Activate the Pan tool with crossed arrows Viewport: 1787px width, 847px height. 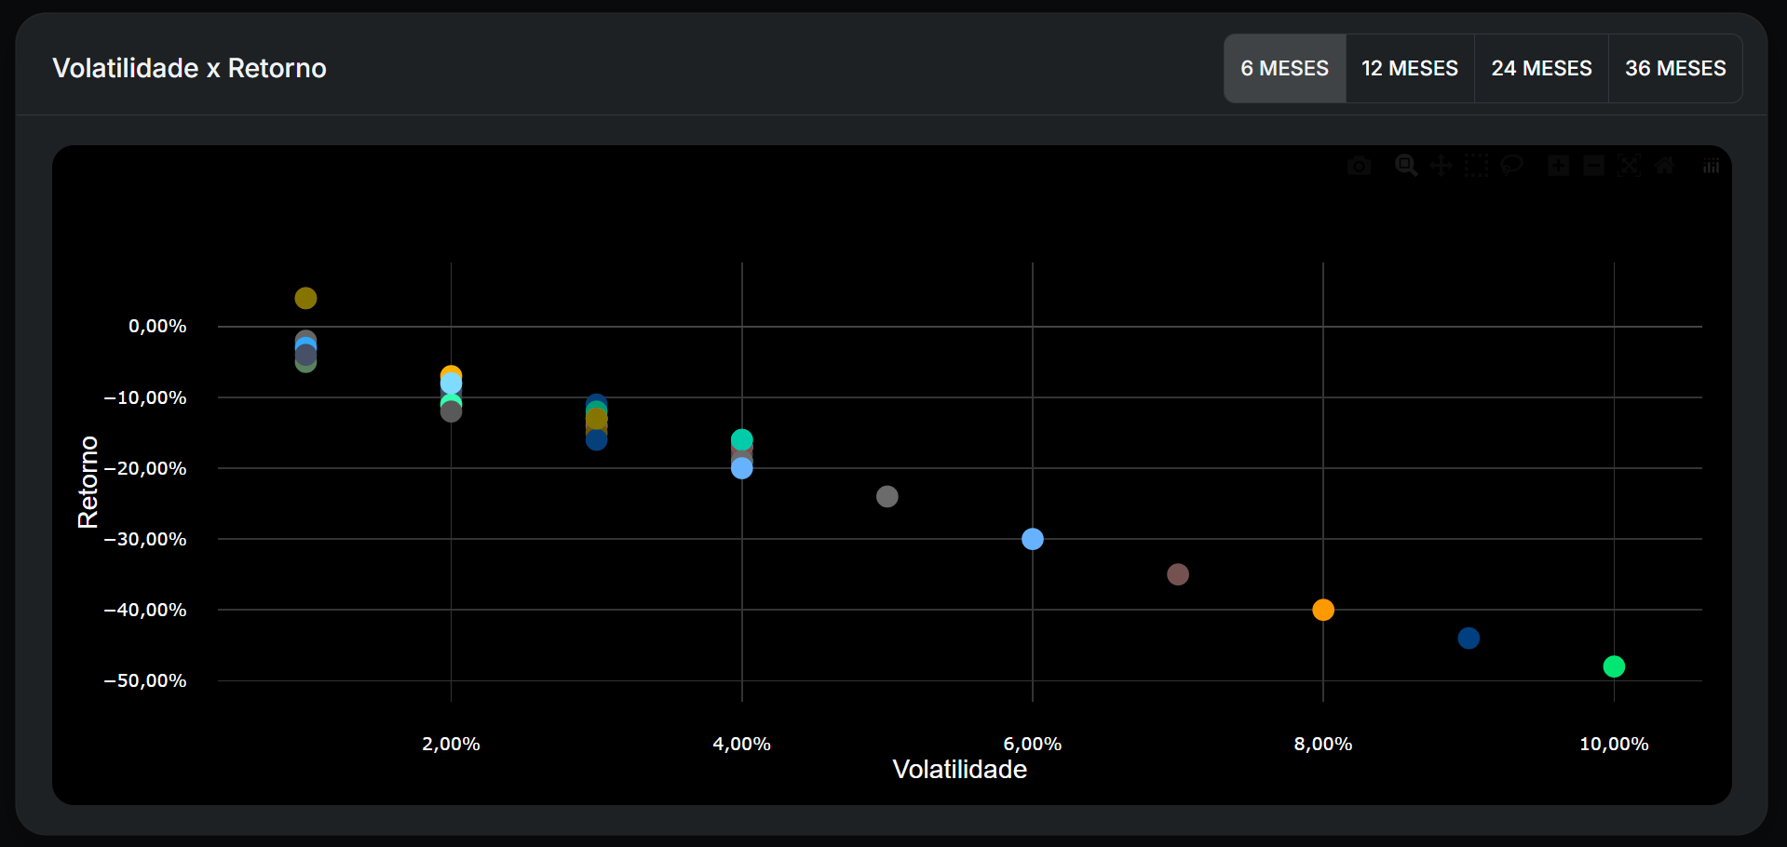1441,166
